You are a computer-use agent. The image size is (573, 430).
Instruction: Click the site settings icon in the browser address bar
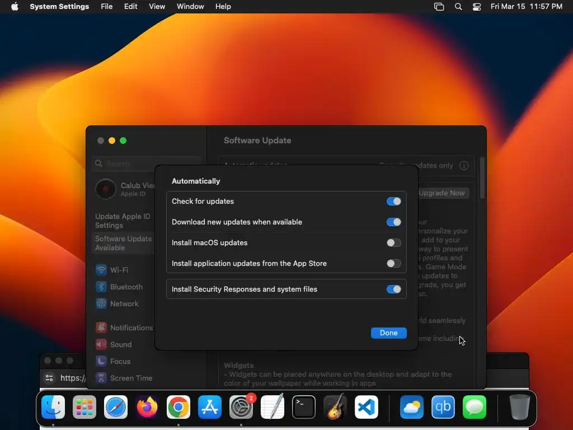click(49, 378)
